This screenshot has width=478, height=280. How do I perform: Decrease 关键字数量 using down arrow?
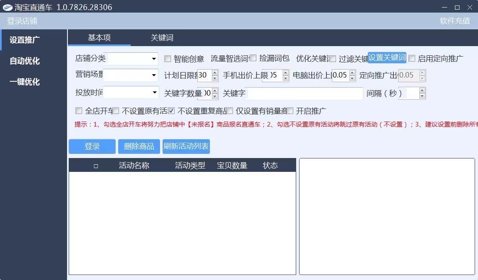(x=215, y=96)
